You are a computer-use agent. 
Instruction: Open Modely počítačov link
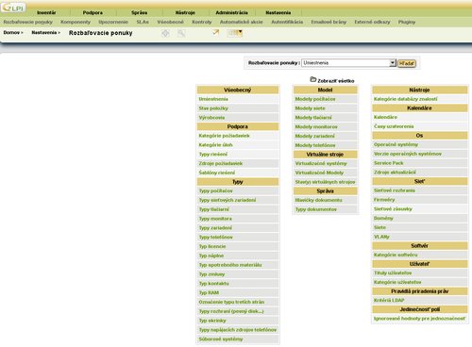coord(315,99)
